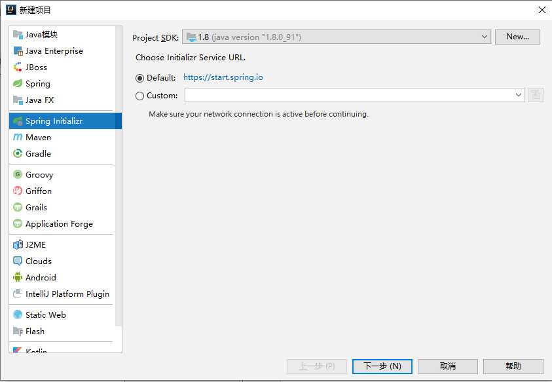Click the J2ME icon
Screen dimensions: 552x382
point(18,244)
